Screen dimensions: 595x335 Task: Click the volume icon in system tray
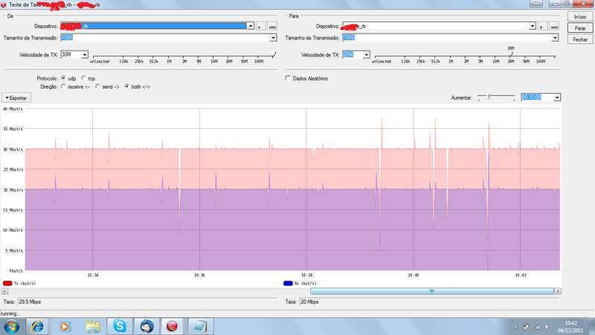coord(547,326)
